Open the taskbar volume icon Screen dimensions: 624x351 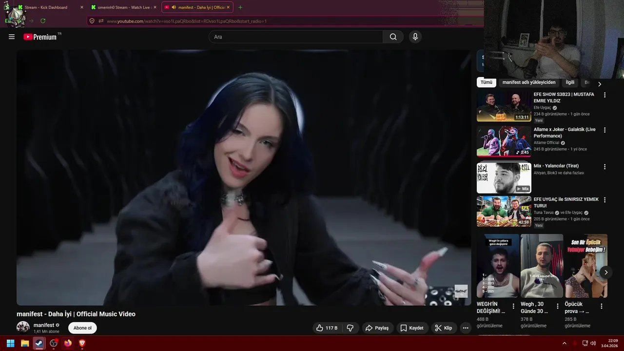593,343
